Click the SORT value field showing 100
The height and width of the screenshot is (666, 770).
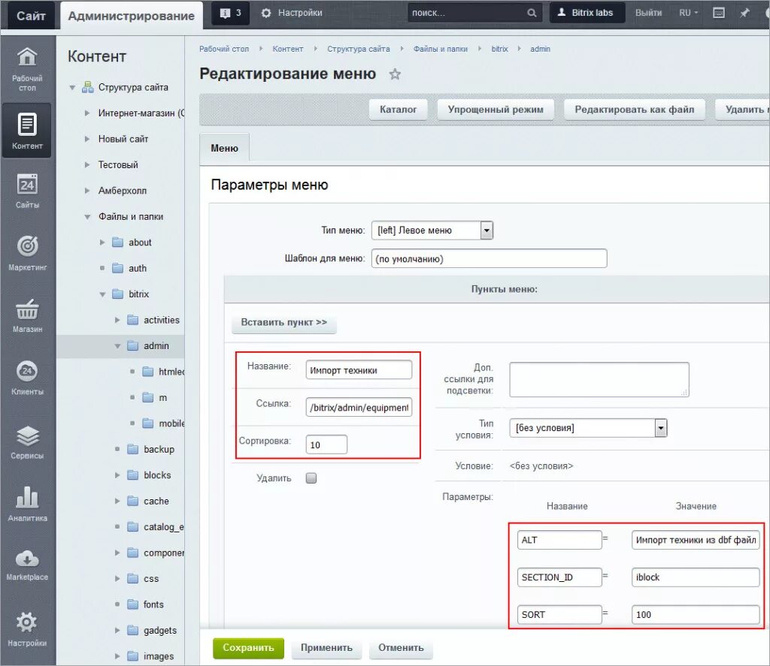coord(696,614)
